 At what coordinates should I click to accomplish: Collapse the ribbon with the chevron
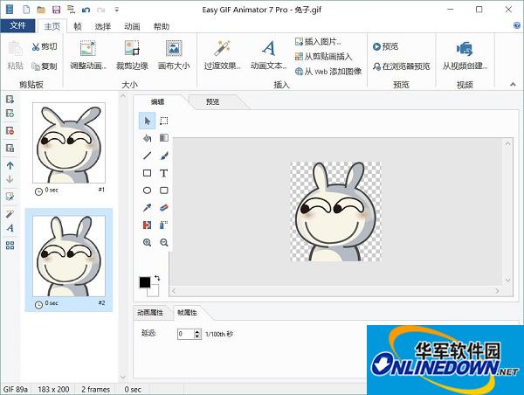(513, 84)
